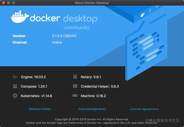The height and width of the screenshot is (127, 184).
Task: Click the Docker whale logo
Action: point(20,17)
